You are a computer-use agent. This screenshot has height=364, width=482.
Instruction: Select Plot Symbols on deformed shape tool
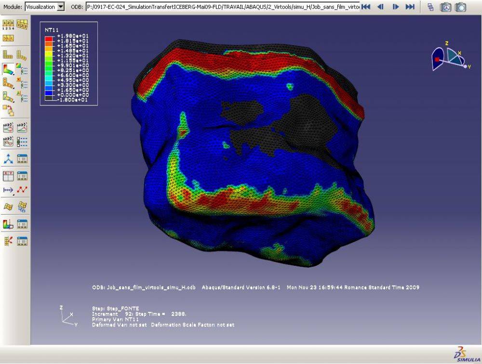8,83
